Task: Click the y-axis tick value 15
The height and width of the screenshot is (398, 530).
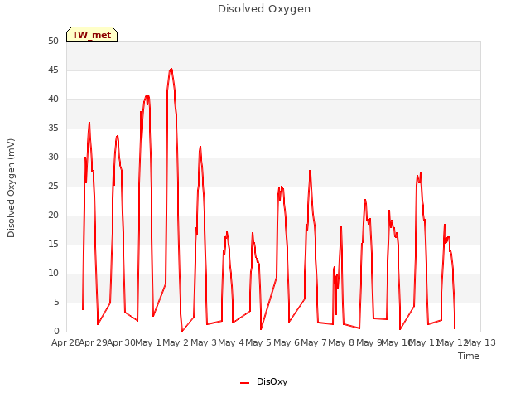Action: 53,245
